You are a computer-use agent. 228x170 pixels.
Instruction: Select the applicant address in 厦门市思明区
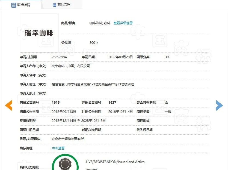click(x=93, y=84)
